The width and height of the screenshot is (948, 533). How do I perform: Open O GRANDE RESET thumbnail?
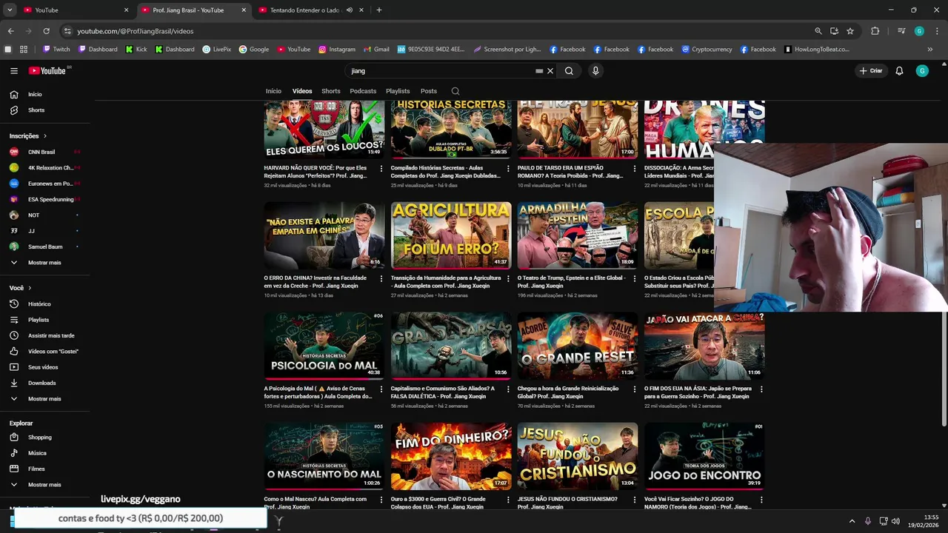[578, 346]
